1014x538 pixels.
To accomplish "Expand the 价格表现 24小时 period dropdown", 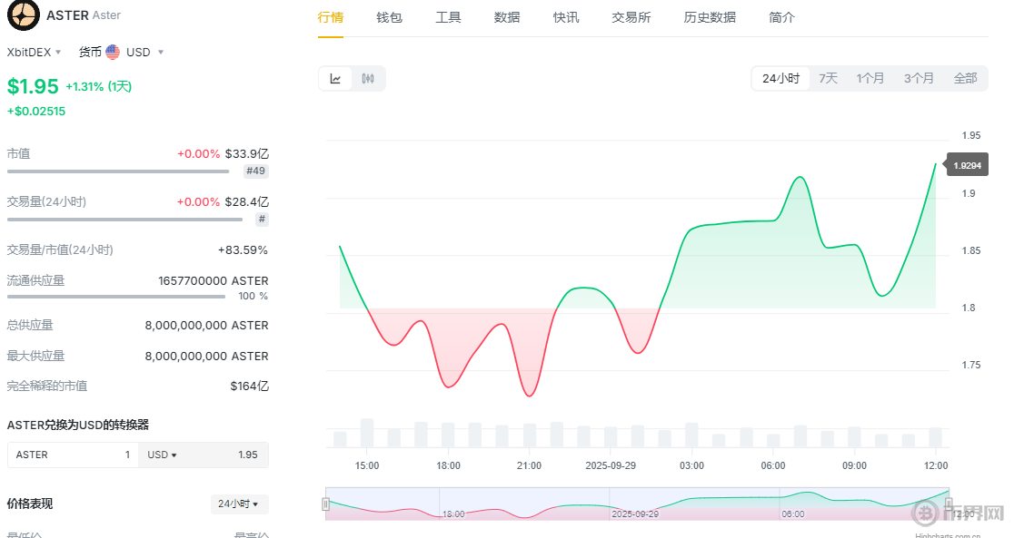I will tap(238, 504).
